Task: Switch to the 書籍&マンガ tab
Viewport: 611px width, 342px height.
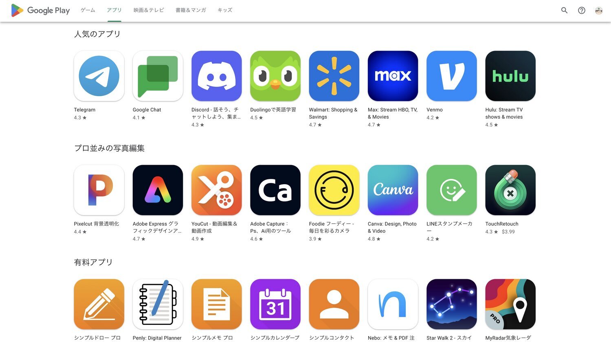Action: (x=191, y=10)
